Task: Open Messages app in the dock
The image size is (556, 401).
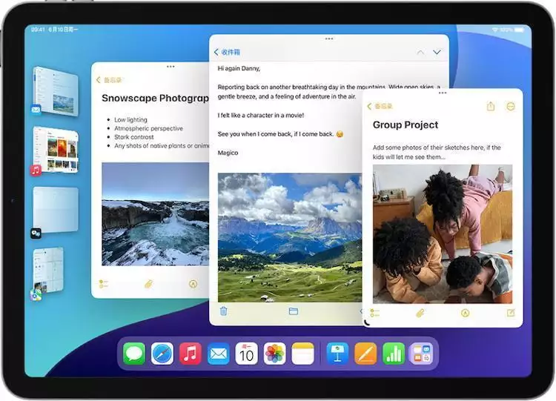Action: coord(134,354)
